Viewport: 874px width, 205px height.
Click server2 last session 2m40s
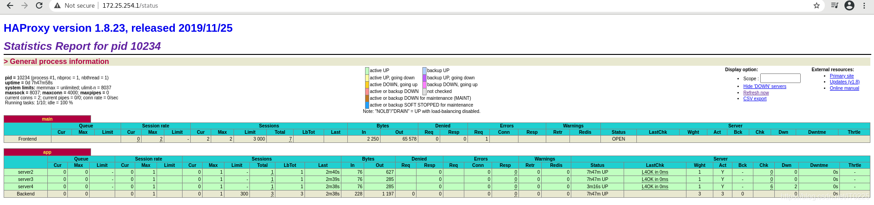(x=332, y=172)
